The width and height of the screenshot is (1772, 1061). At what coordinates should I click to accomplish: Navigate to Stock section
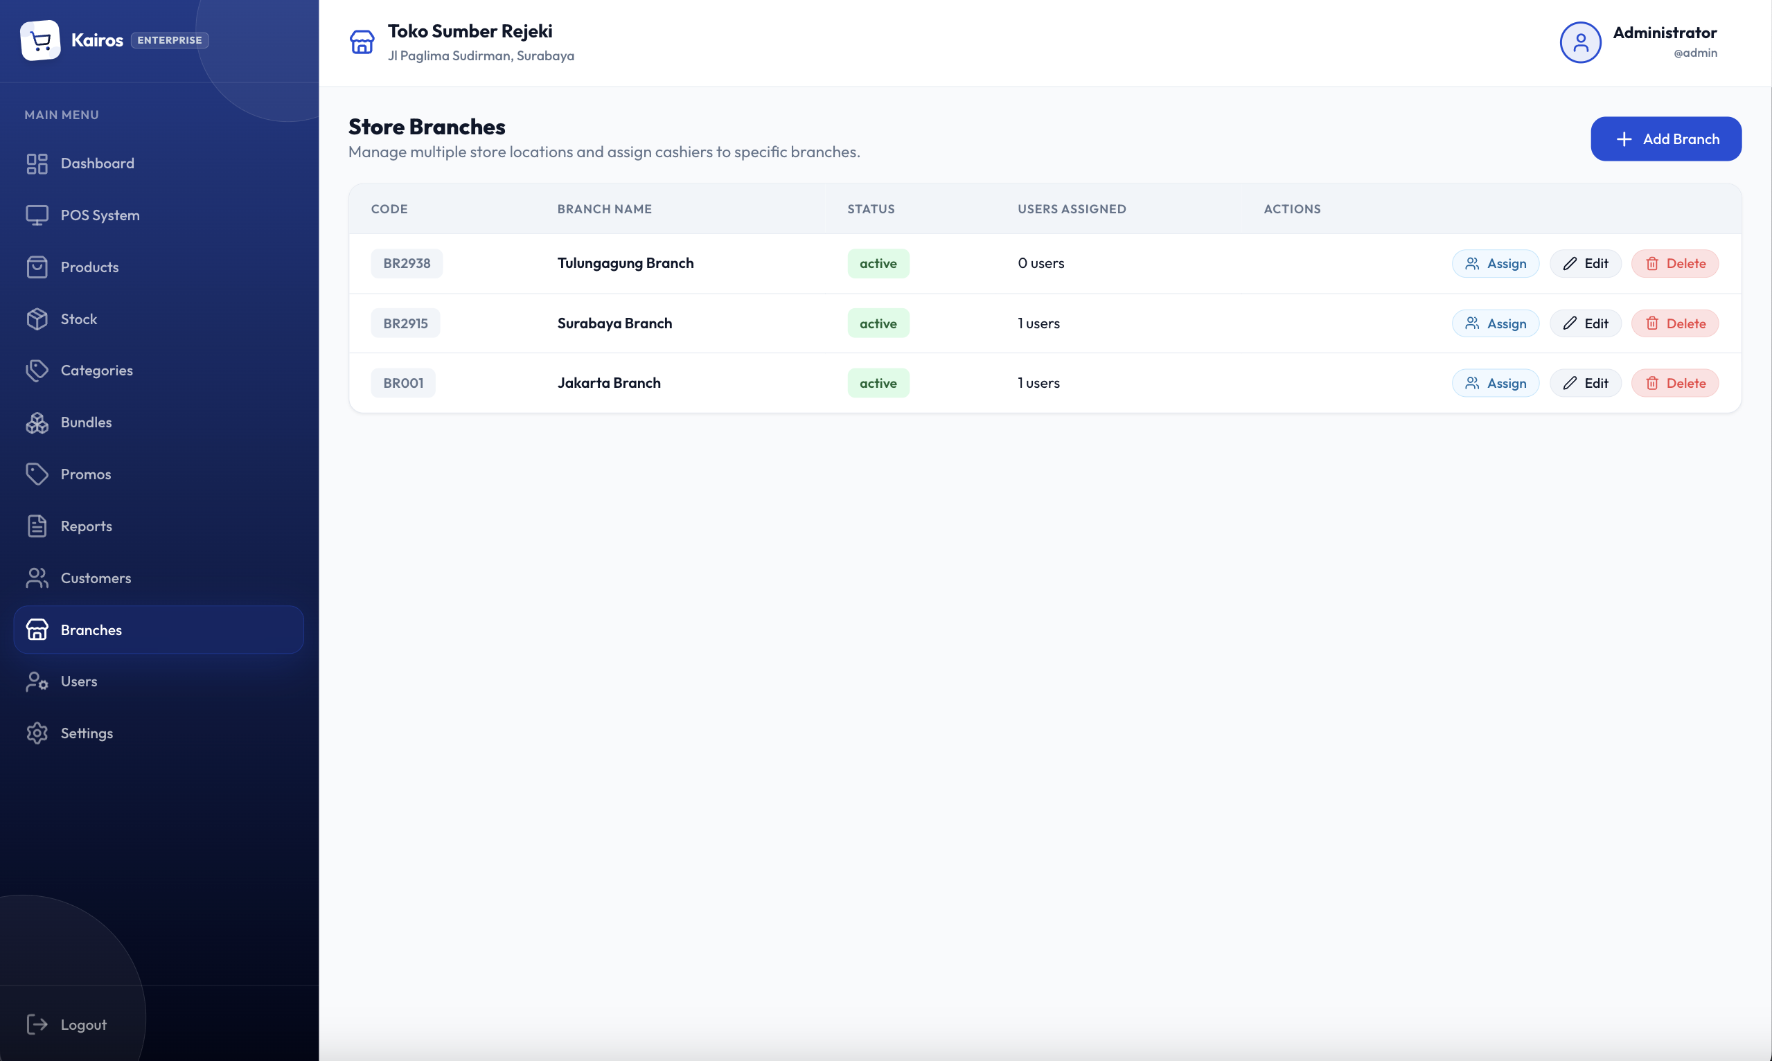pos(159,319)
